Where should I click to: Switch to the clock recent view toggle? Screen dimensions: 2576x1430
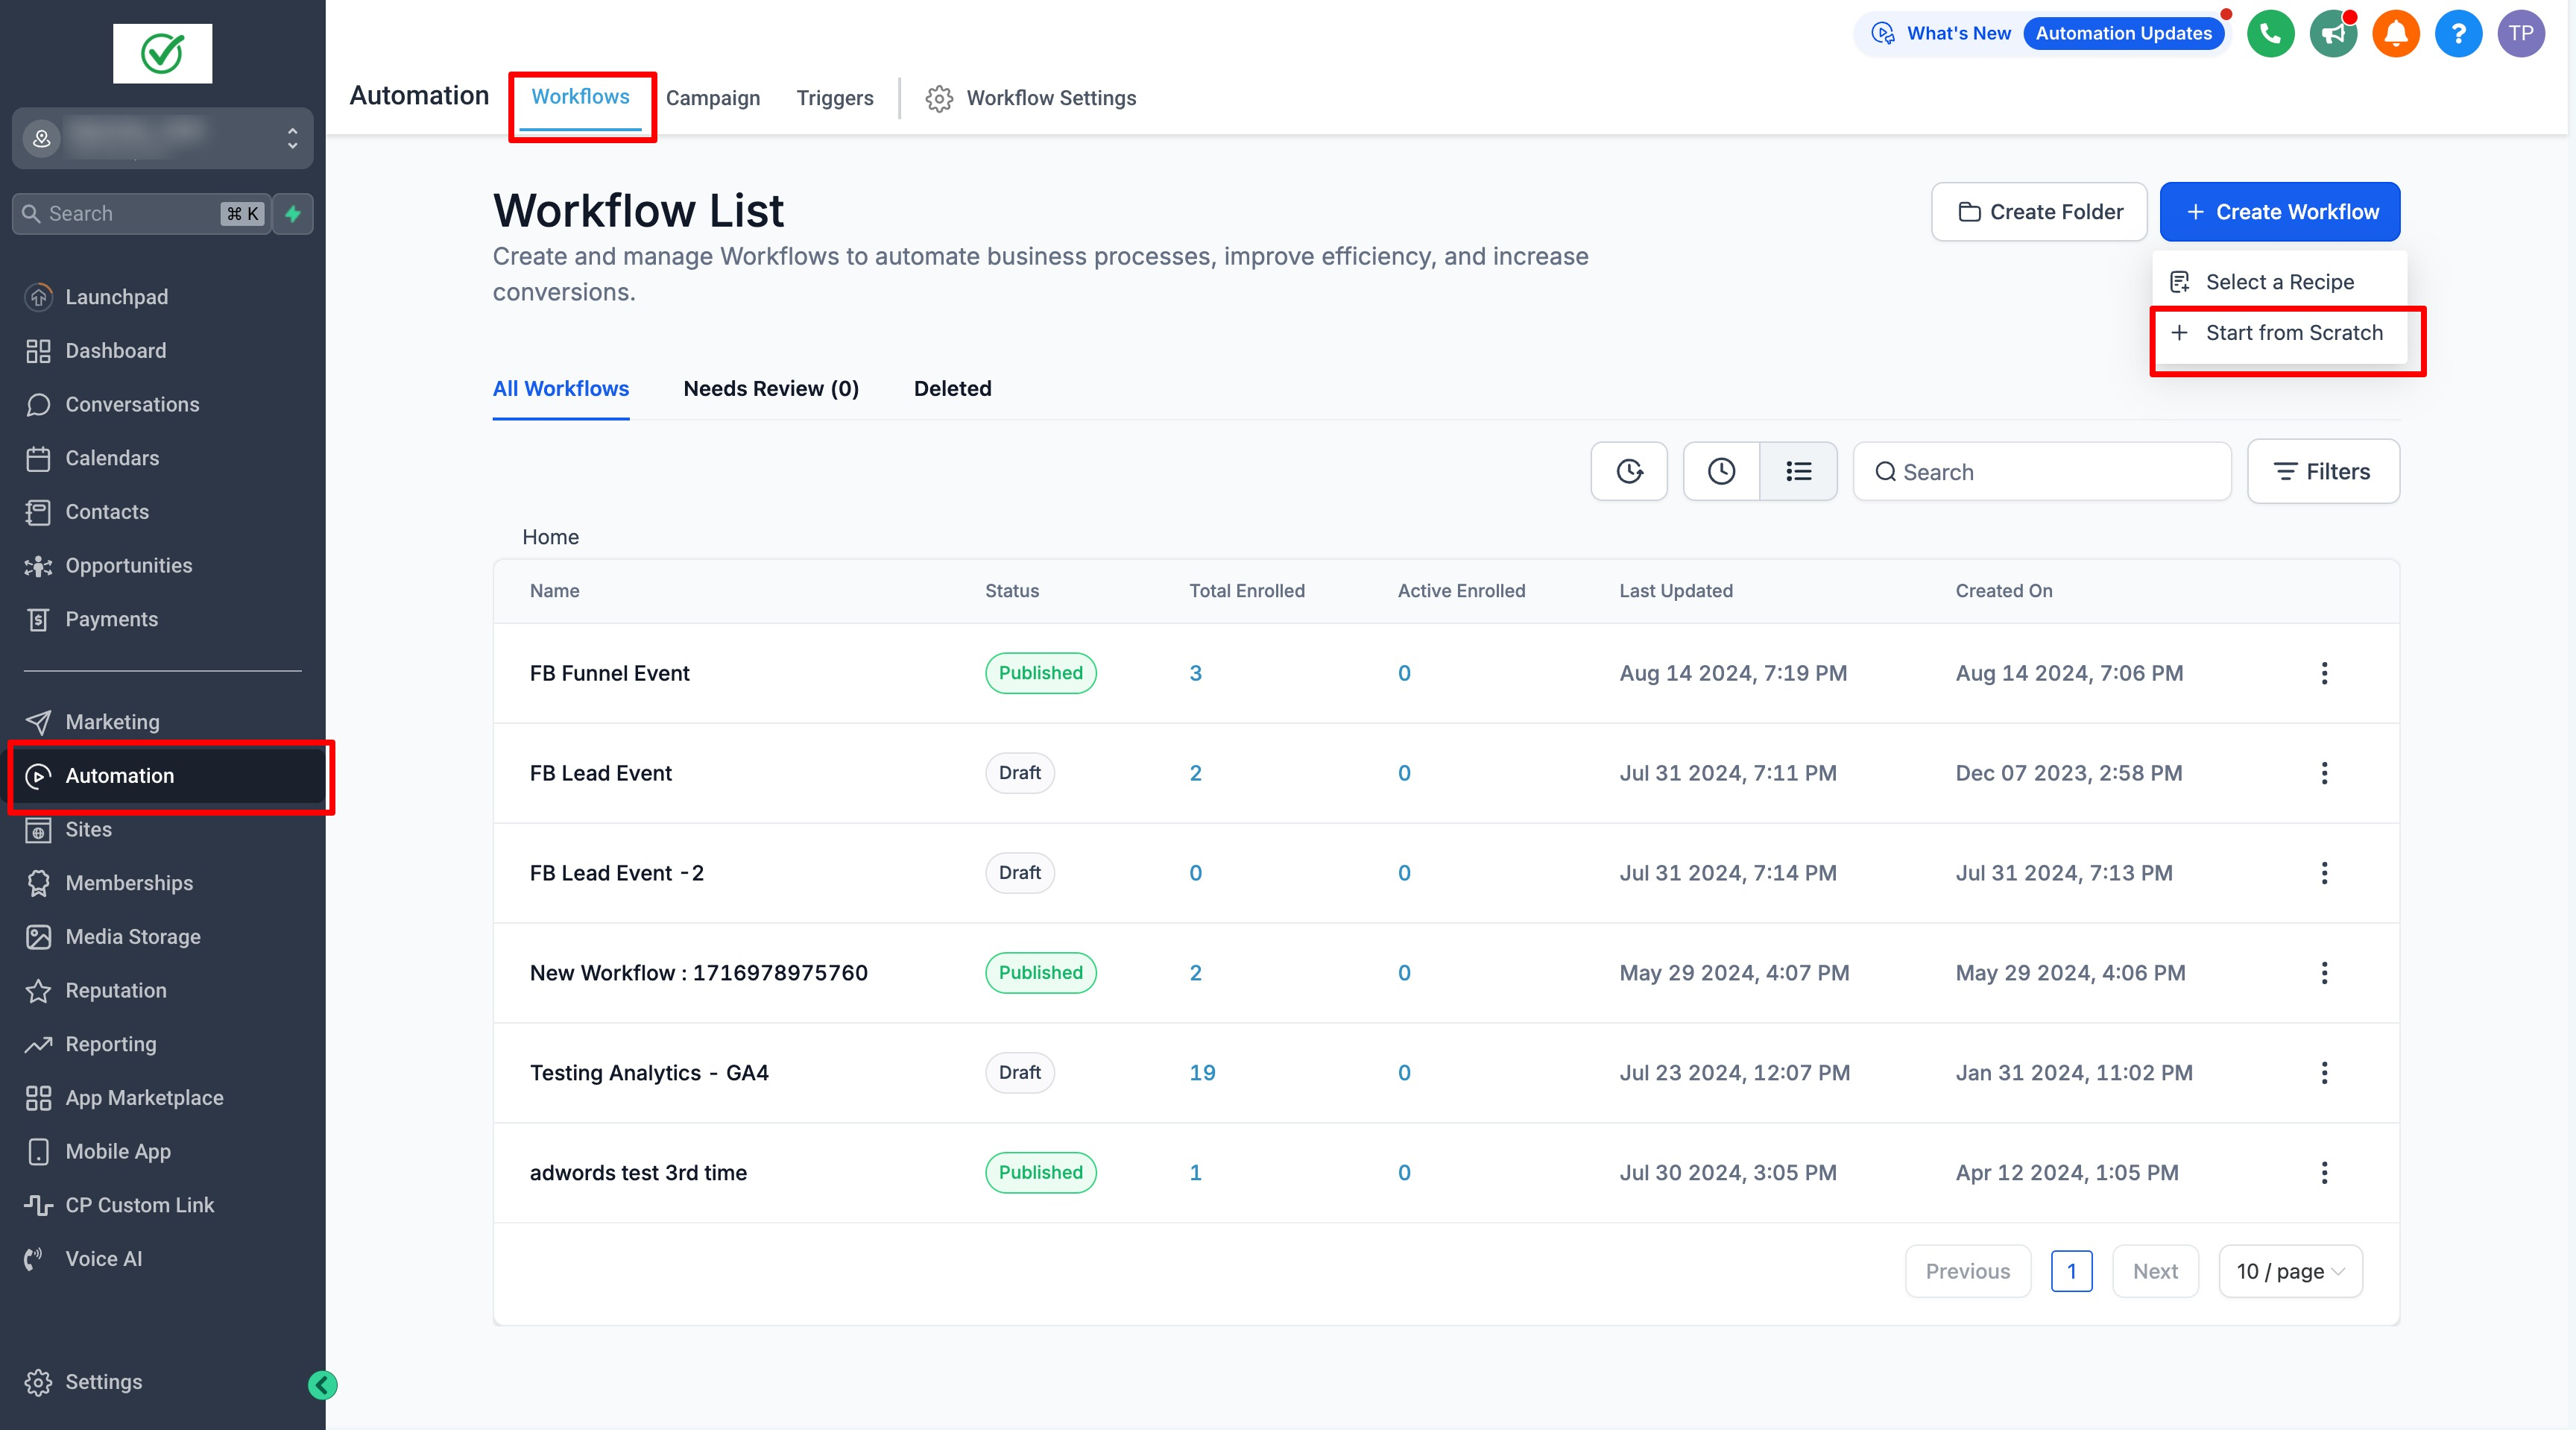click(1721, 471)
